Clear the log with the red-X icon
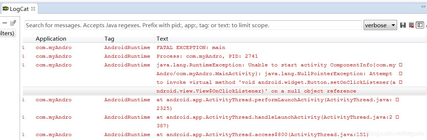 411,25
